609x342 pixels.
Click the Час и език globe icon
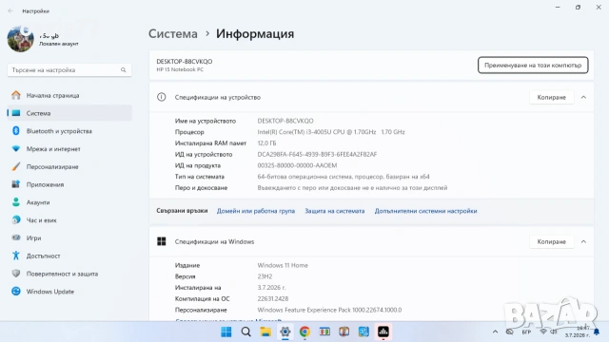tap(16, 219)
